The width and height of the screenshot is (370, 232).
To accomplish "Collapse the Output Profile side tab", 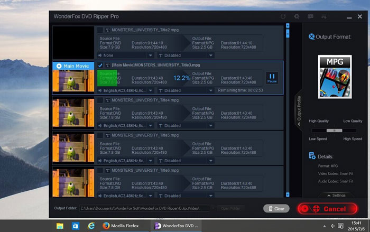I will point(299,110).
